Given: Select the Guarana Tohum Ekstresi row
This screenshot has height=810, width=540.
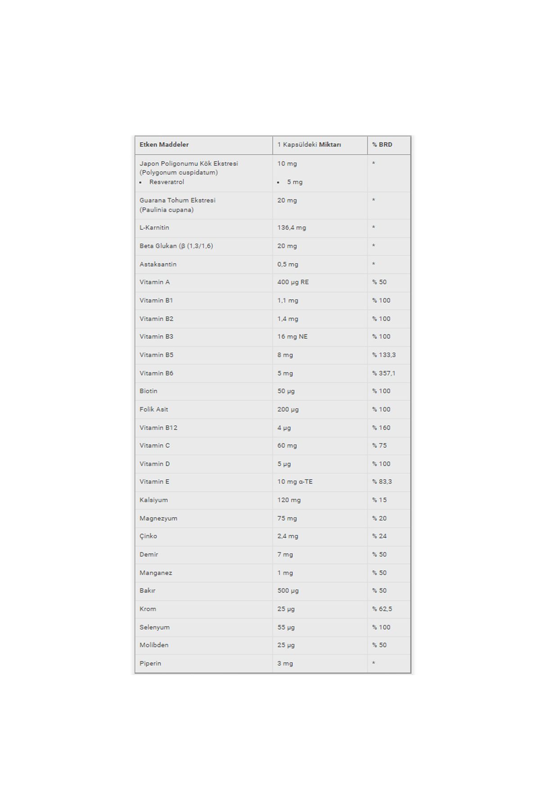Looking at the screenshot, I should (x=273, y=205).
